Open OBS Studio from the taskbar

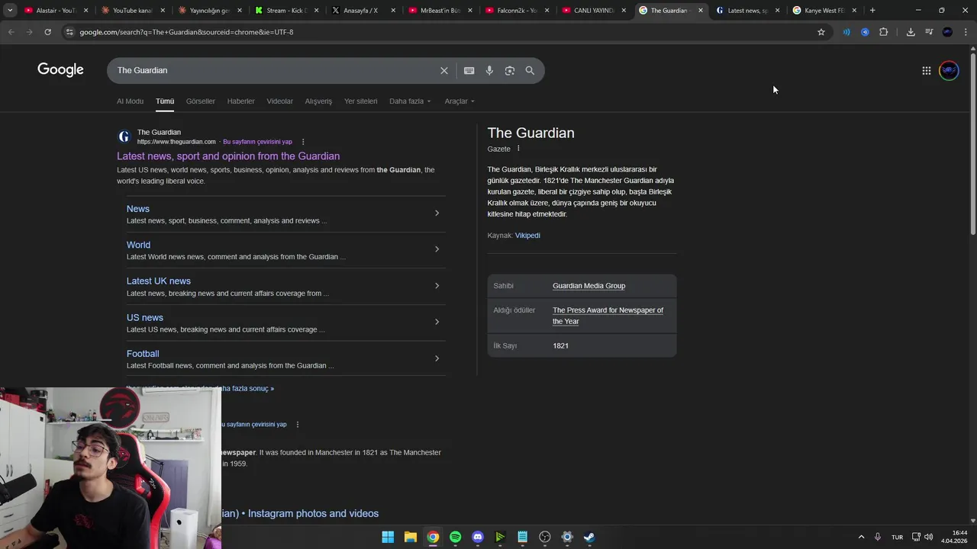[x=544, y=537]
